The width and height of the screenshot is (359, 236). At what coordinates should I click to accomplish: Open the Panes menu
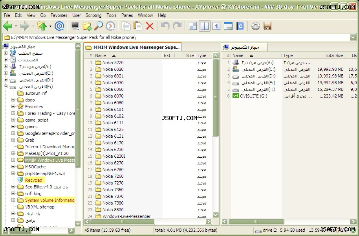pyautogui.click(x=127, y=15)
